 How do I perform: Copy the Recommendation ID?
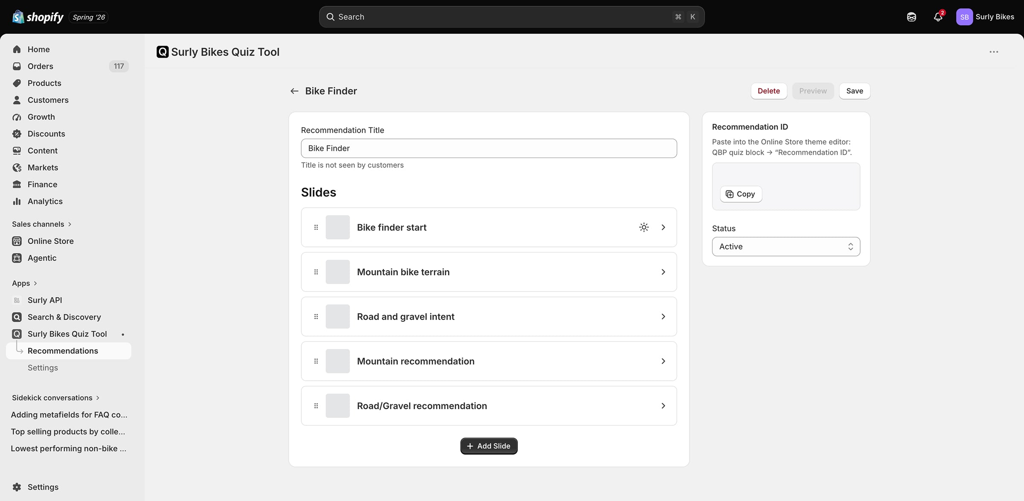tap(741, 194)
